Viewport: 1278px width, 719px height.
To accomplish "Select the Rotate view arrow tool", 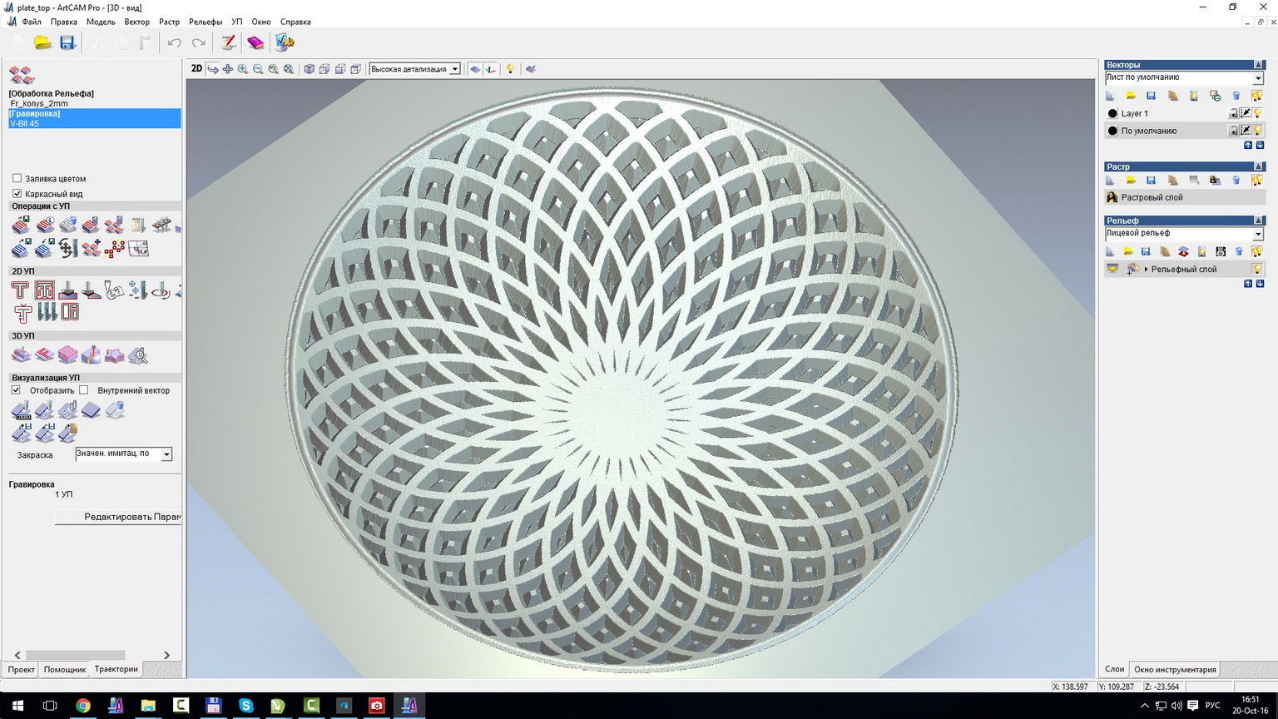I will pos(212,69).
